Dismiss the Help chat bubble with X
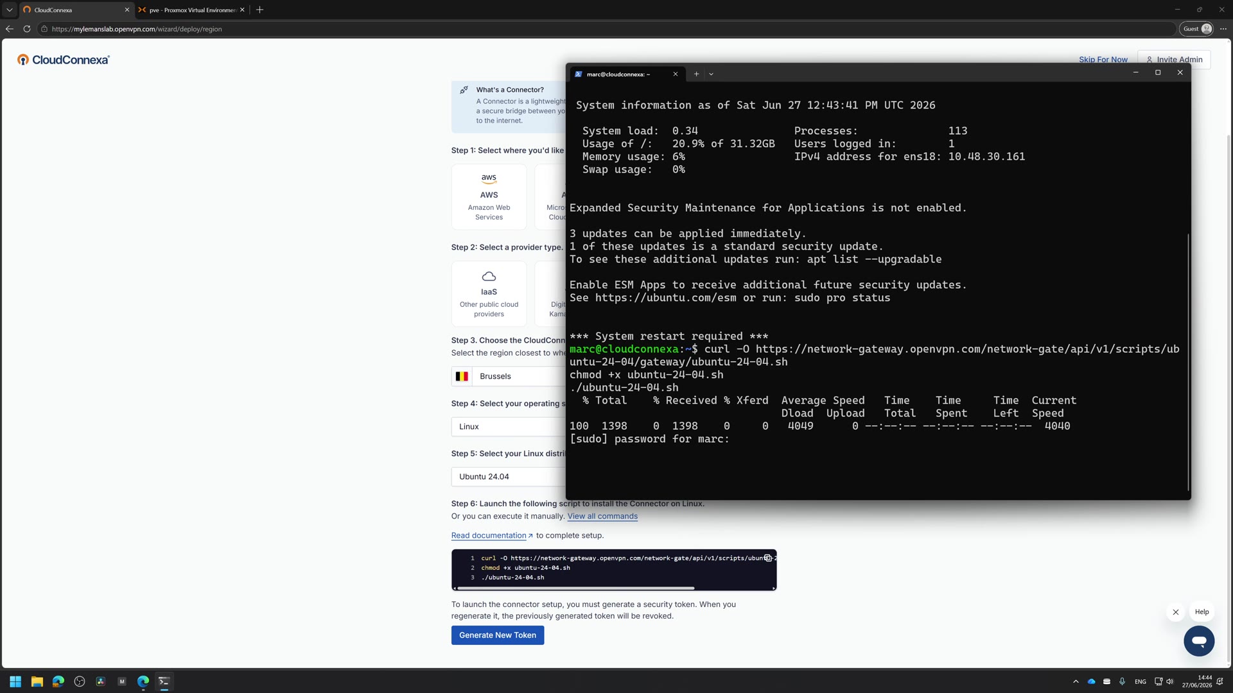The width and height of the screenshot is (1233, 693). click(x=1175, y=612)
